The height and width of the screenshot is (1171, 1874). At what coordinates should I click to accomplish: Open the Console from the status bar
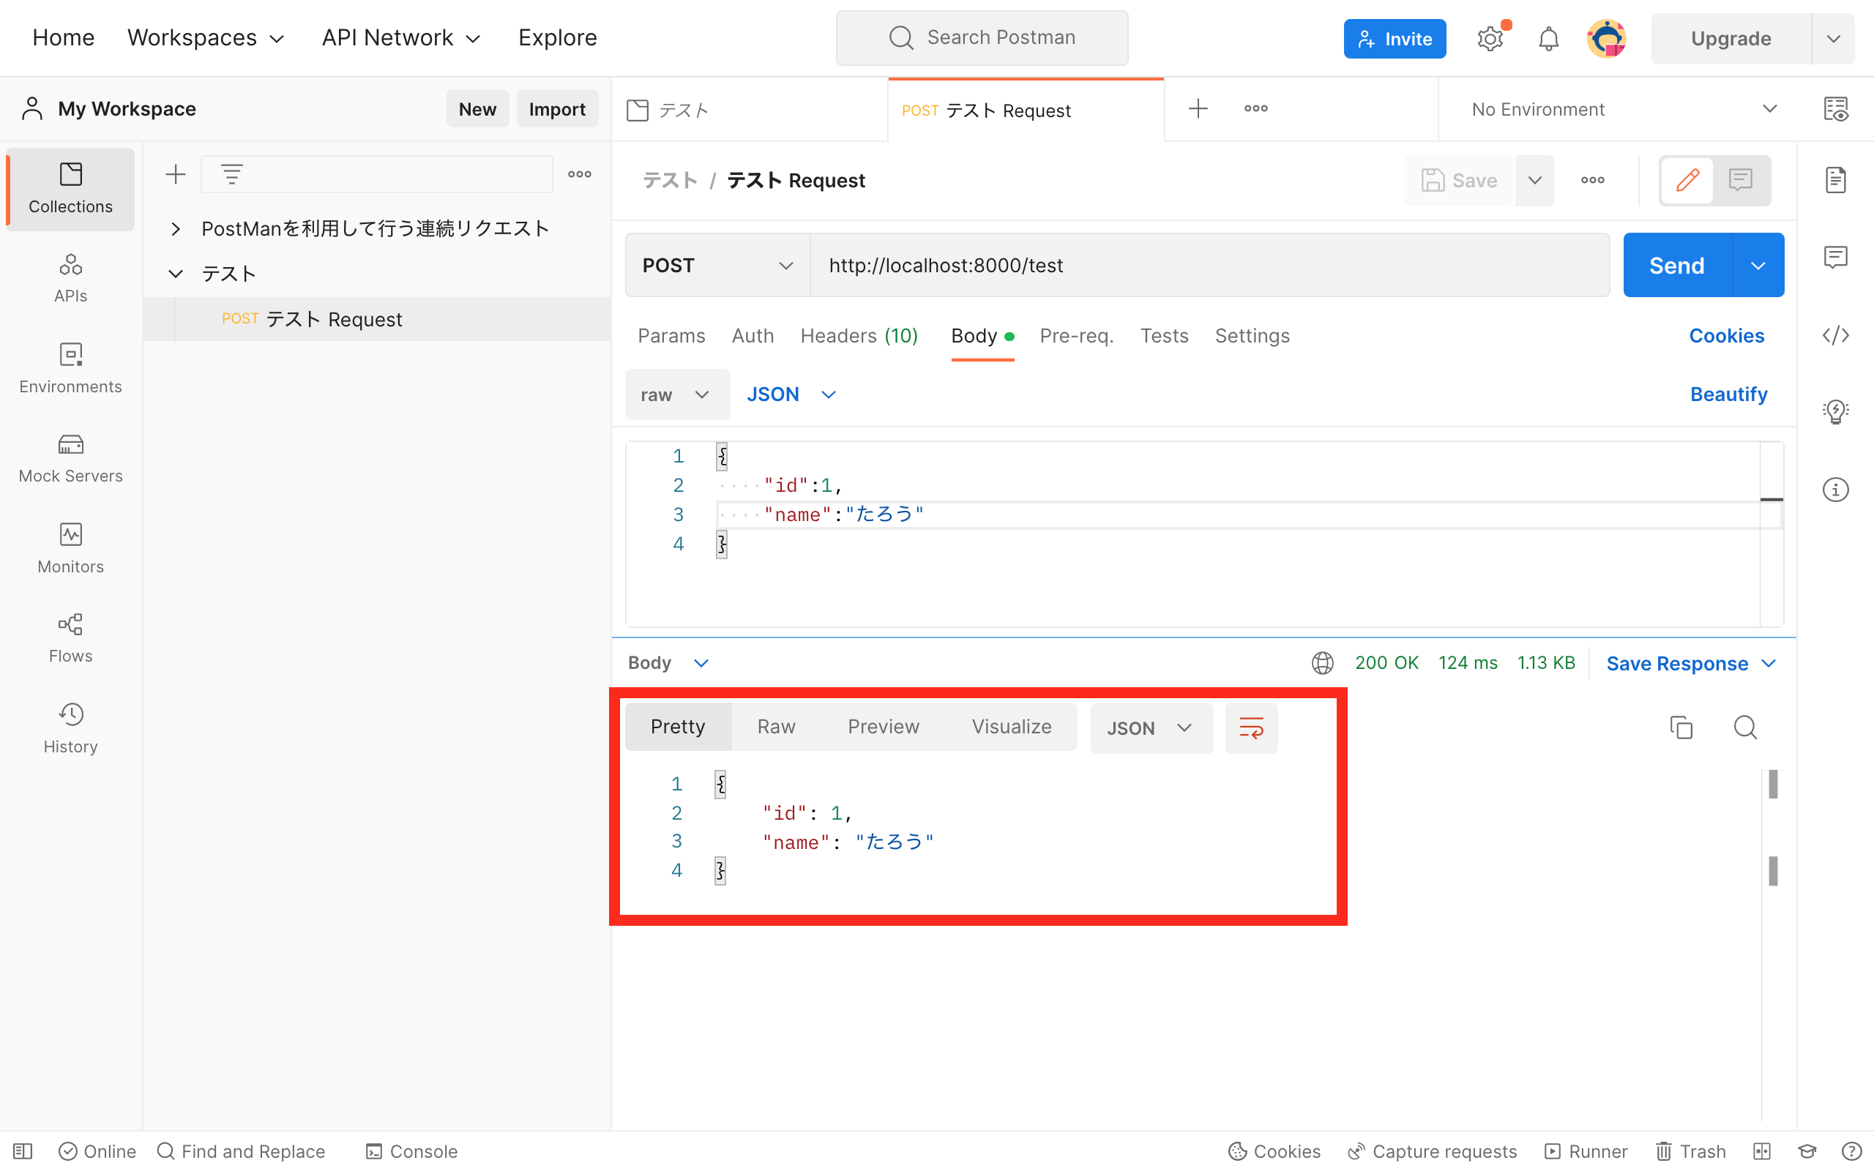411,1151
